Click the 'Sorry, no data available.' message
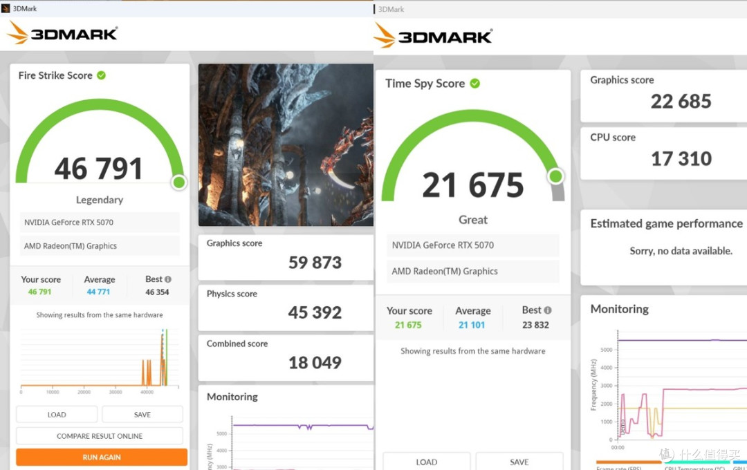 click(x=681, y=251)
